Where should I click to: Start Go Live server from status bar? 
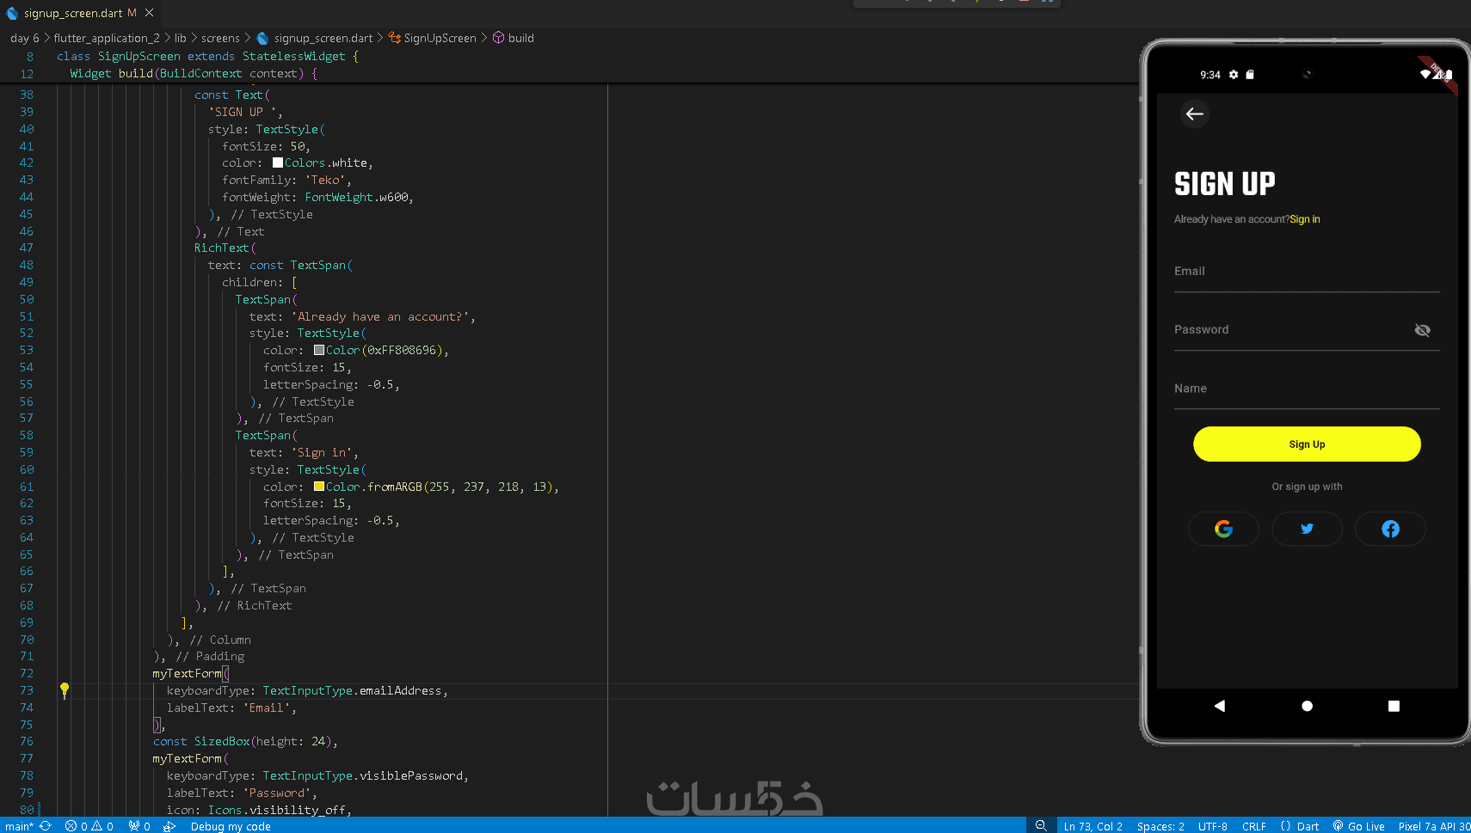click(1358, 826)
